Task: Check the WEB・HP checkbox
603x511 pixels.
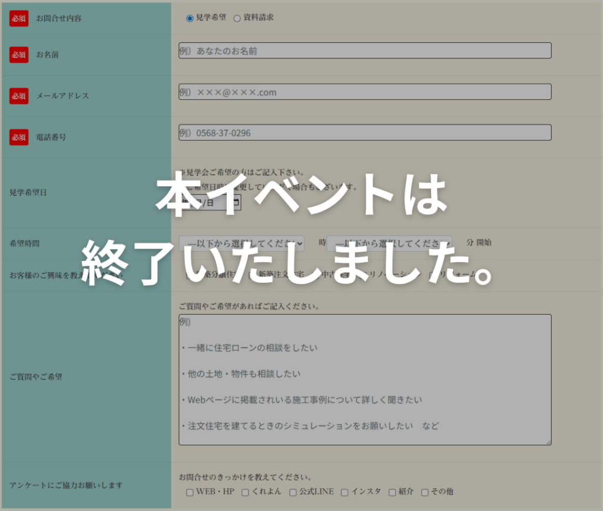Action: tap(190, 492)
